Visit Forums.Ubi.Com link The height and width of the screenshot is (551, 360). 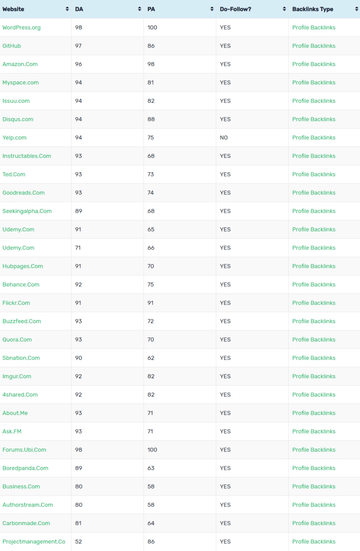[24, 450]
